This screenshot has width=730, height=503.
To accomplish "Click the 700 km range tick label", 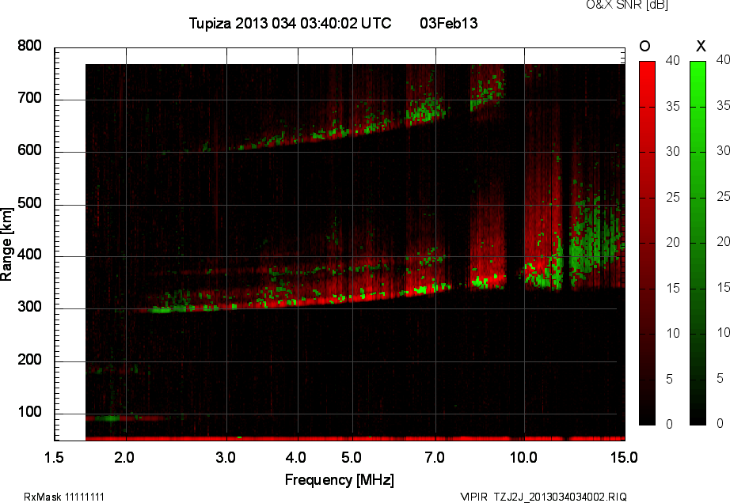I will [30, 98].
